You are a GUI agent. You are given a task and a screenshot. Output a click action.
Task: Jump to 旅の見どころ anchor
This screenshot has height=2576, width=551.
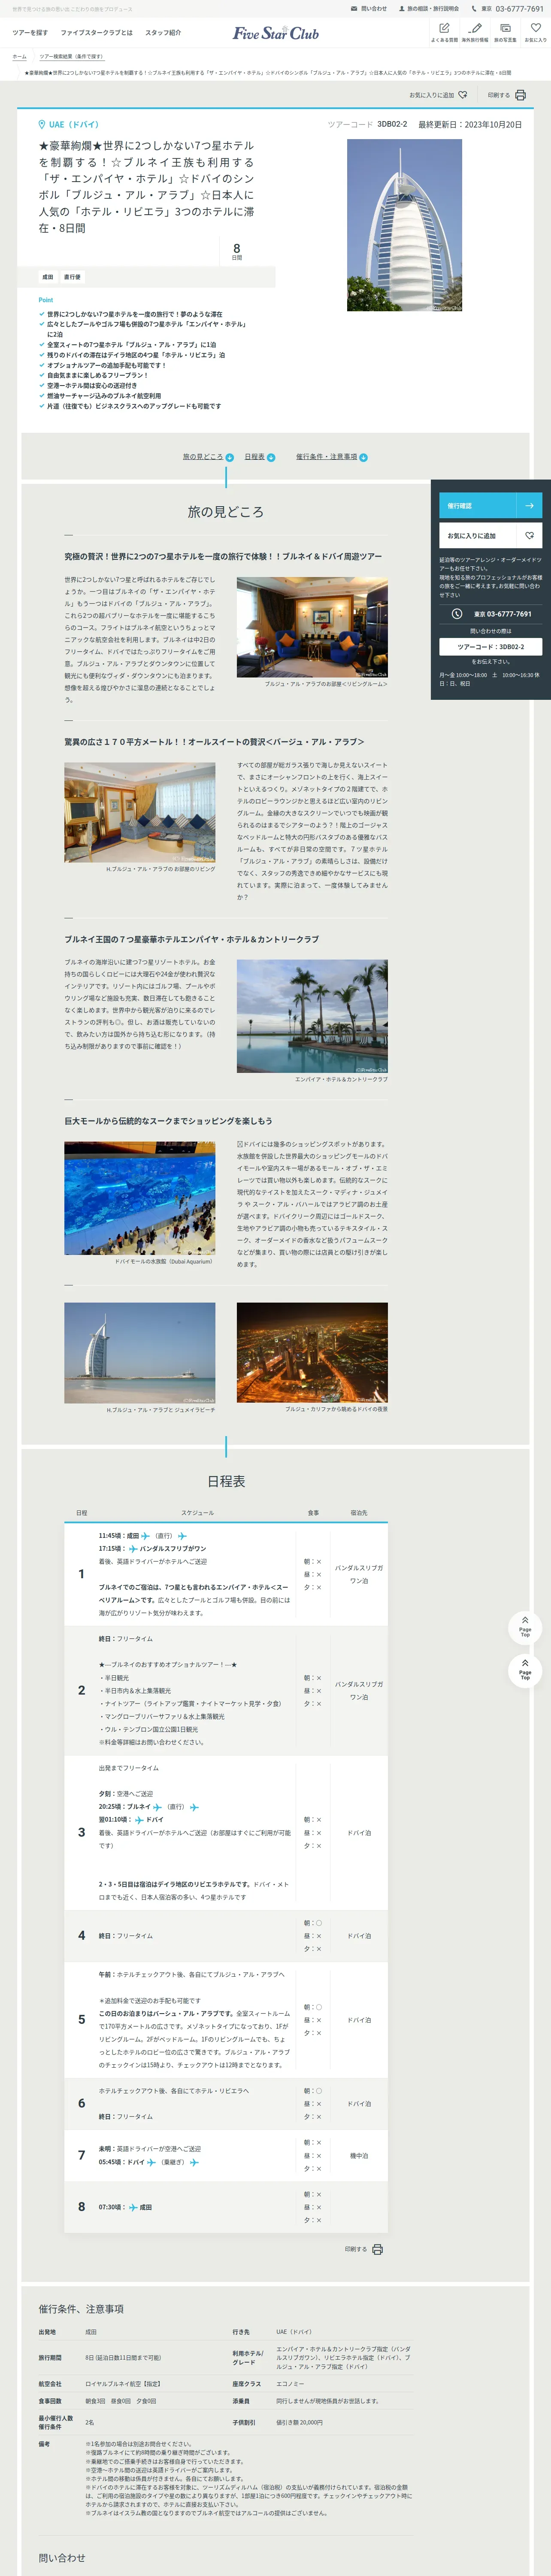203,456
